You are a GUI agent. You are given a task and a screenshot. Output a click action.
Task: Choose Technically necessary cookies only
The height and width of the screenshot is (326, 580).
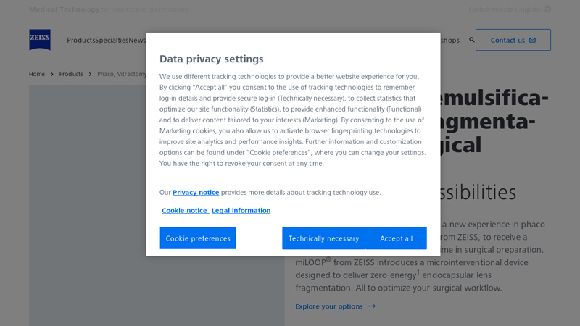[x=323, y=238]
